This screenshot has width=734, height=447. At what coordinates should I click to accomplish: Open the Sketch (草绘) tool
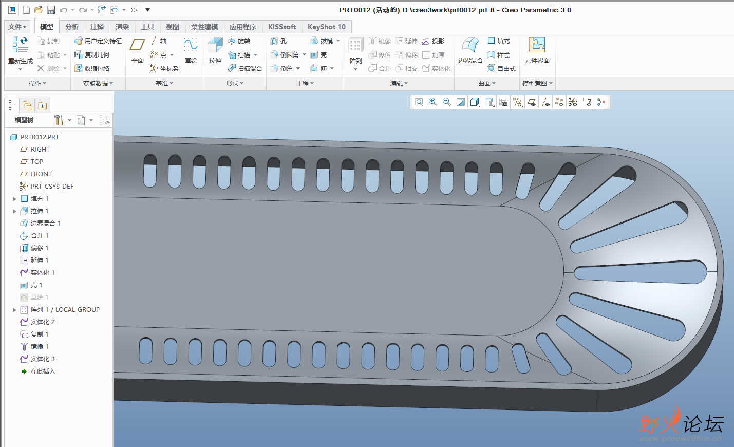(191, 51)
